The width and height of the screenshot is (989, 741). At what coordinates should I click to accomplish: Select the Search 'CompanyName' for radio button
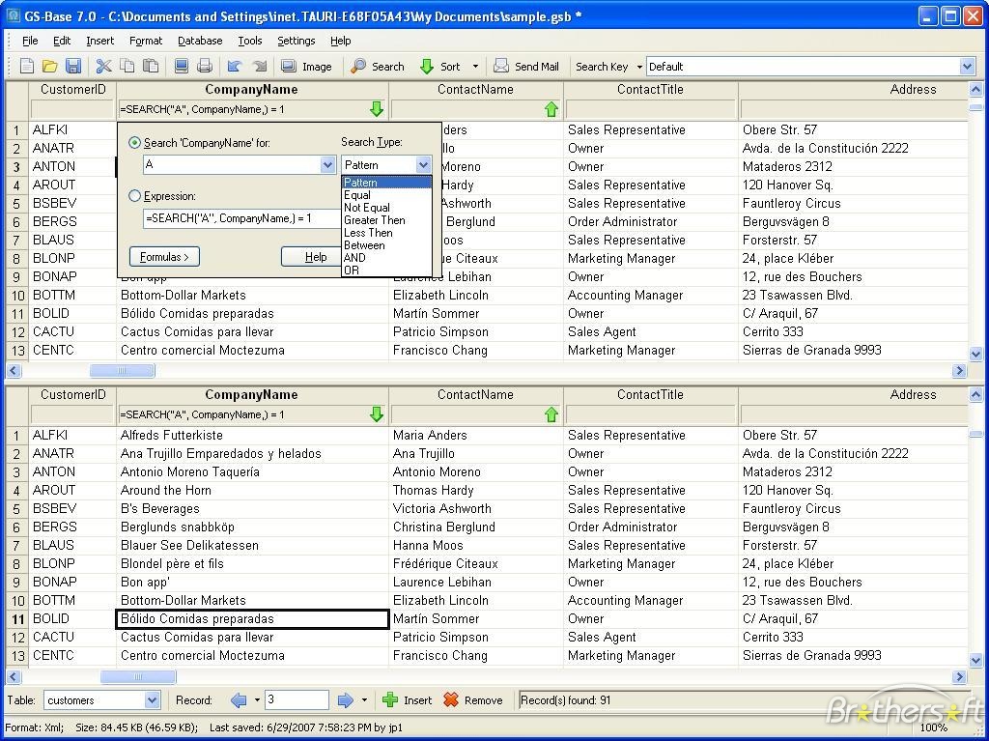[134, 143]
